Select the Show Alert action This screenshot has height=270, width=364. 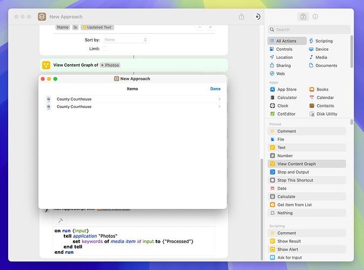tap(307, 249)
